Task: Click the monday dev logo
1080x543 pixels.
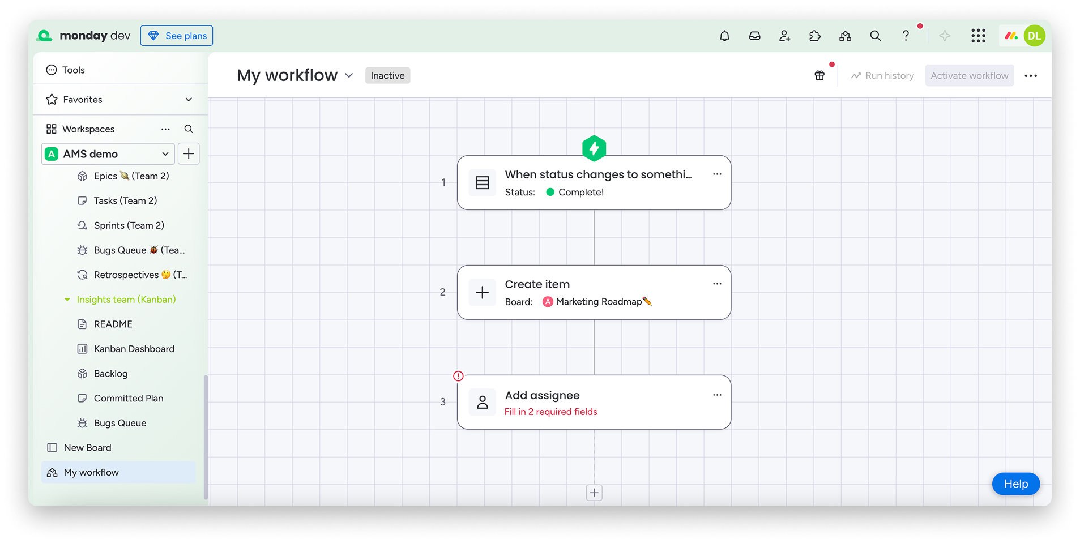Action: (84, 36)
